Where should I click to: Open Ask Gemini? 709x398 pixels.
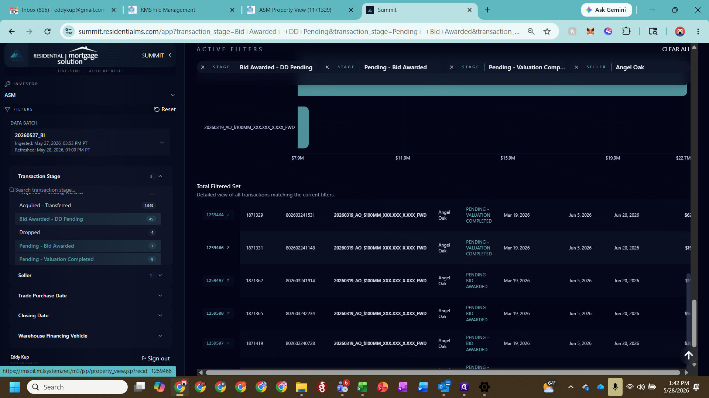pos(606,10)
